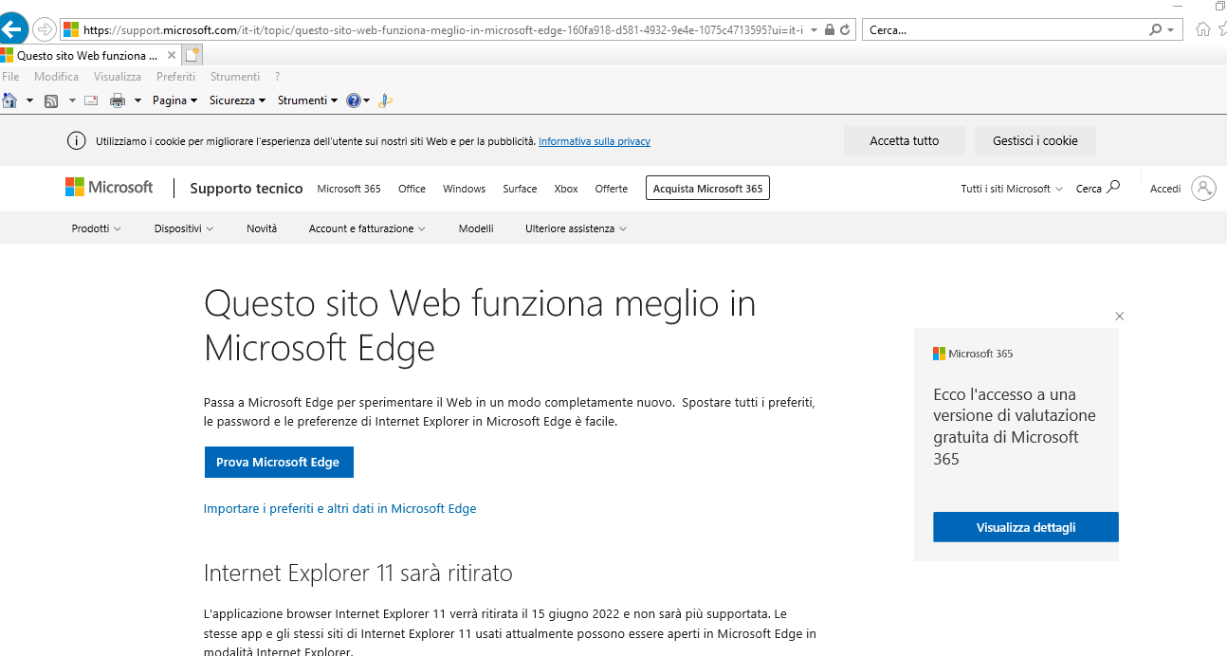This screenshot has height=656, width=1227.
Task: Expand Account e fatturazione menu
Action: [x=367, y=228]
